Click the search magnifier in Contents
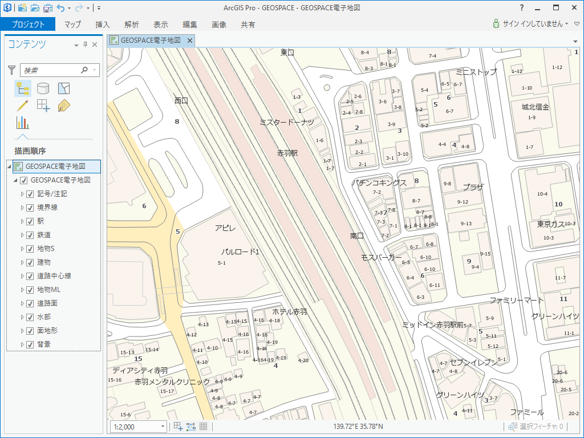Screen dimensions: 584x438 pos(84,70)
